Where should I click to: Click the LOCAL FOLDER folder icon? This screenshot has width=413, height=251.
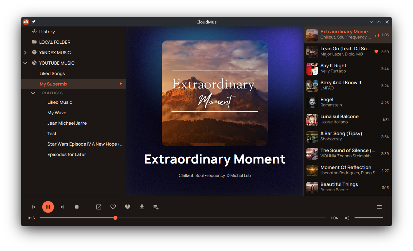click(34, 42)
